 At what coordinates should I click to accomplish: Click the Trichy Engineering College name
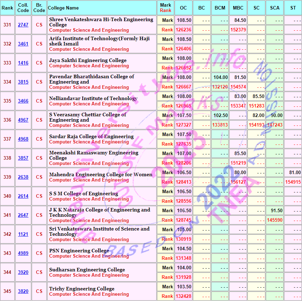coord(82,289)
